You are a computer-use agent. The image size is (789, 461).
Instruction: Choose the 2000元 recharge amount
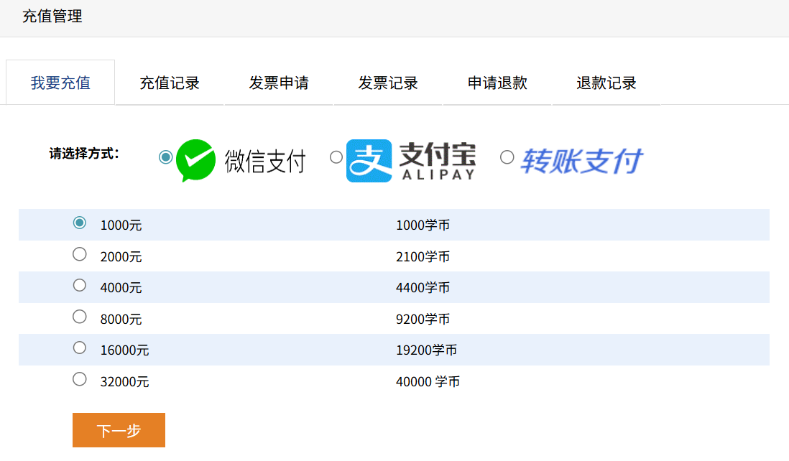80,254
